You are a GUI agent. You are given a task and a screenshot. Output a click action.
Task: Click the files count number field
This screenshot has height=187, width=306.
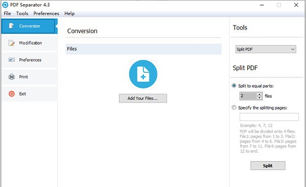pyautogui.click(x=248, y=96)
